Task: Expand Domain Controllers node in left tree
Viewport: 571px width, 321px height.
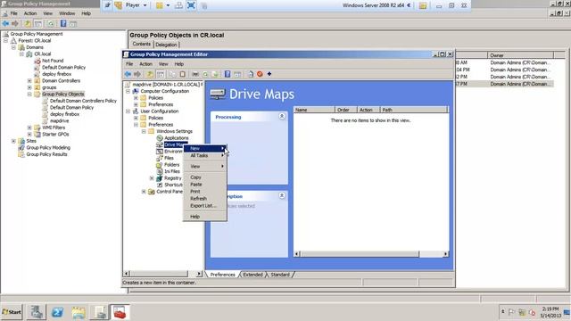Action: click(x=29, y=81)
